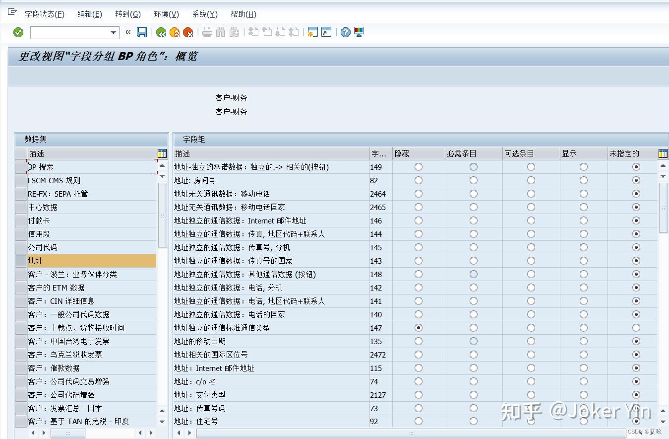
Task: Click the scroll-up arrow of the 字段组 table
Action: tap(662, 165)
